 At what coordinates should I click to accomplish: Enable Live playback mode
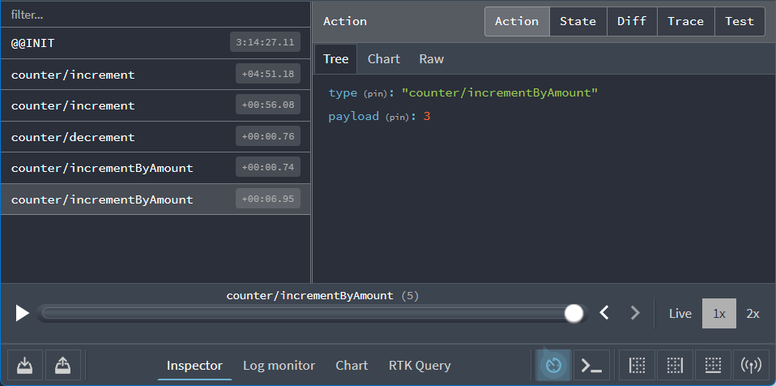tap(680, 313)
